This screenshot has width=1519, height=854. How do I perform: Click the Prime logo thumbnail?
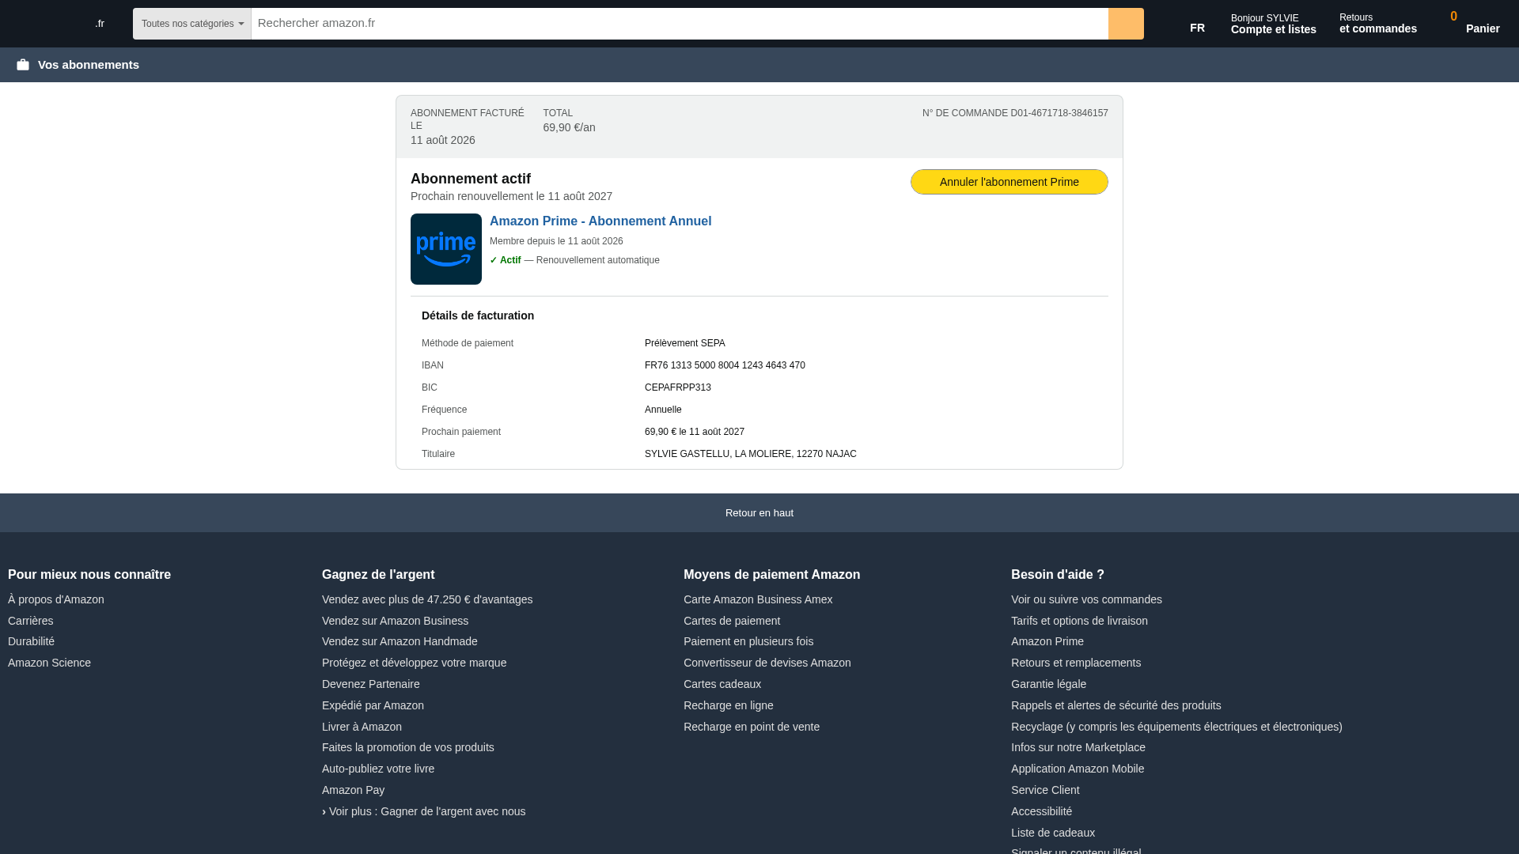click(x=446, y=249)
